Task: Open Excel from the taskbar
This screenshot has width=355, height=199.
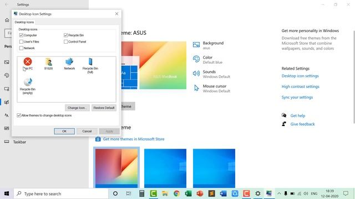Action: point(188,193)
